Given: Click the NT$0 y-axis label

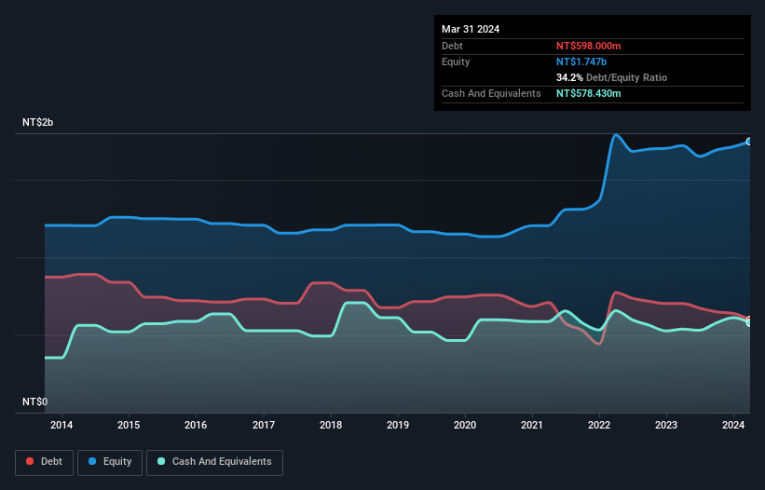Looking at the screenshot, I should tap(35, 402).
